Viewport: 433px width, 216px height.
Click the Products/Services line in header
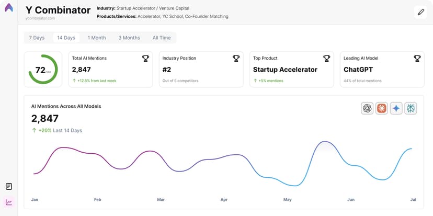click(x=162, y=16)
